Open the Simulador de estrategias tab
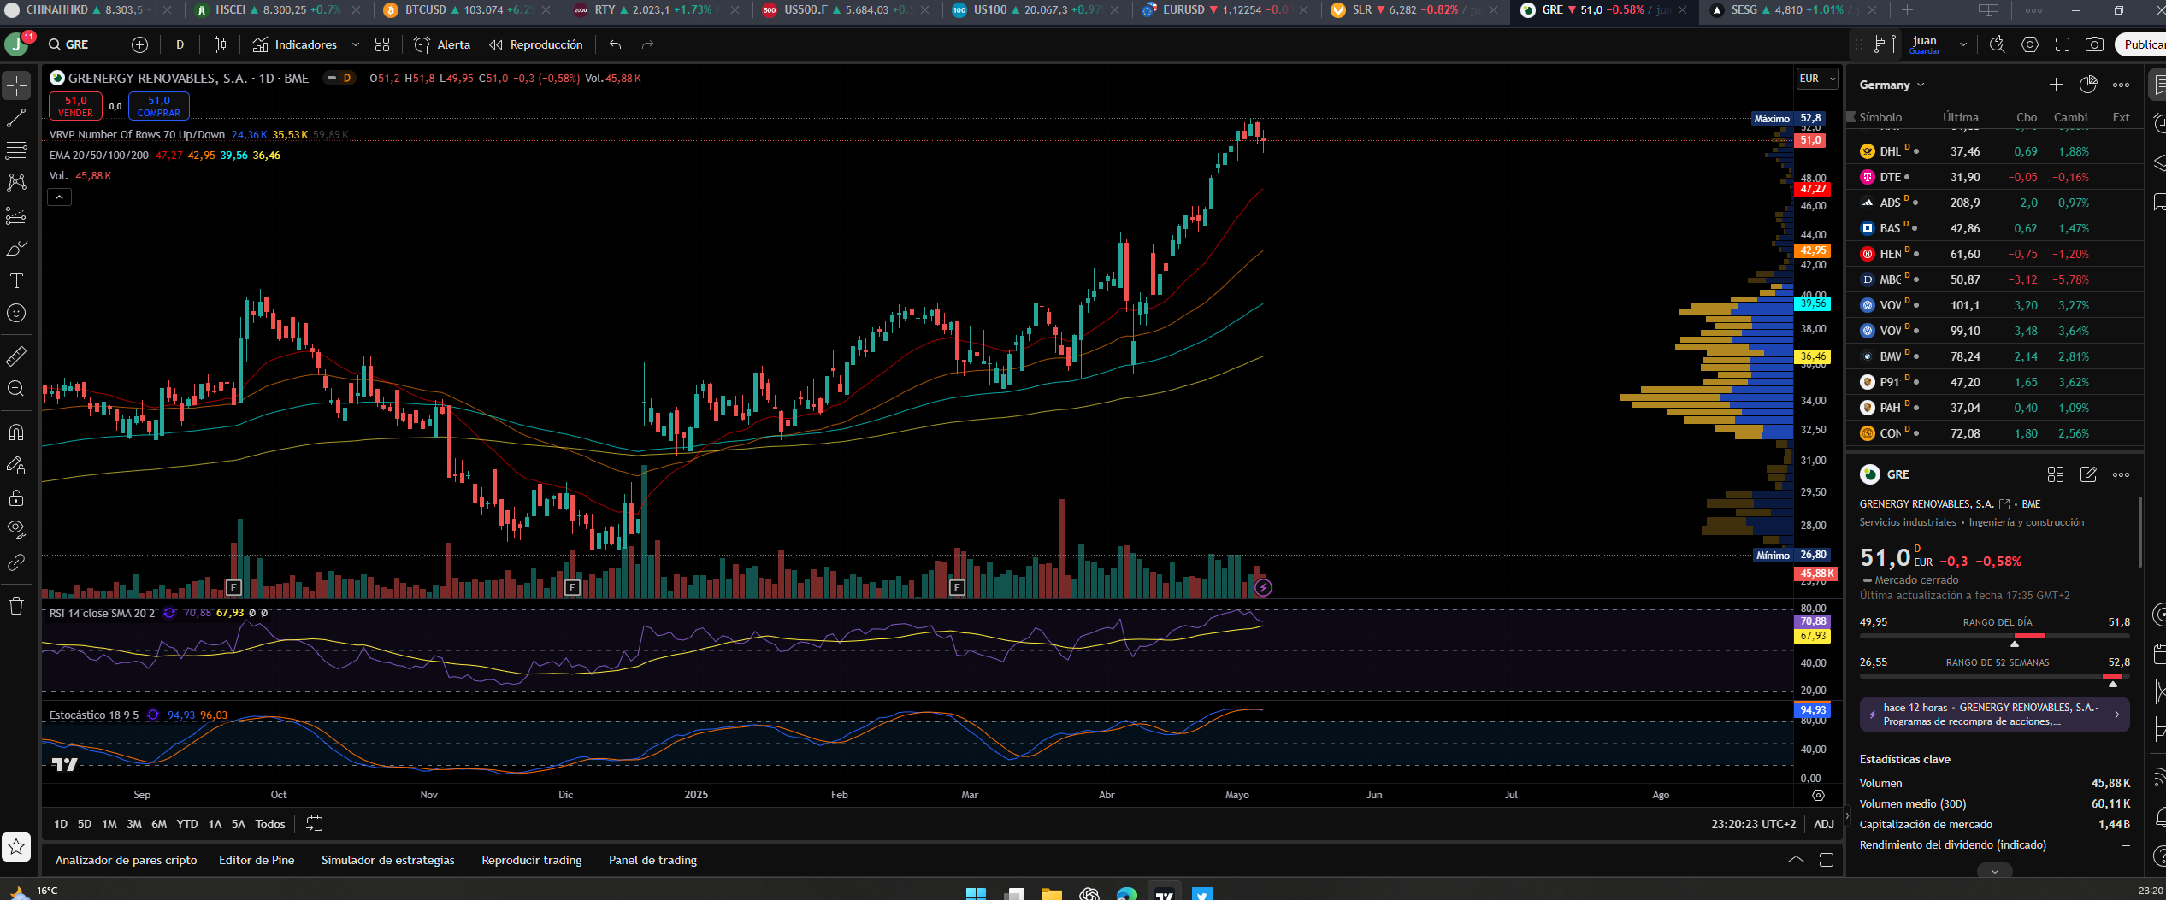This screenshot has height=900, width=2166. 387,860
